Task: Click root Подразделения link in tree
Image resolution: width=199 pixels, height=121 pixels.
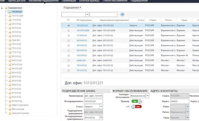Action: (15, 8)
